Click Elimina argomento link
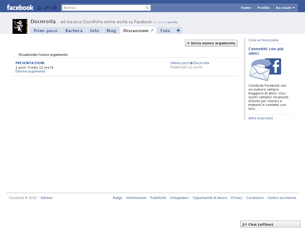 pyautogui.click(x=30, y=71)
